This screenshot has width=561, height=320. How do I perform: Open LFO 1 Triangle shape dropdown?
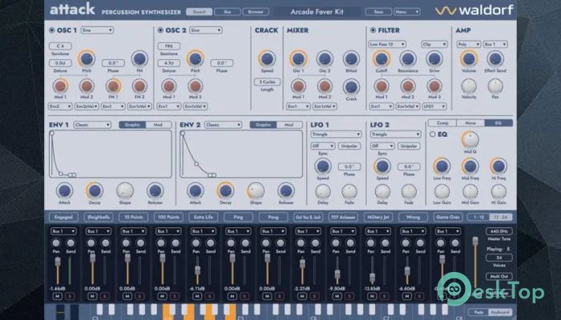tap(336, 134)
